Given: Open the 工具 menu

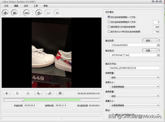Looking at the screenshot, I should click(36, 6).
